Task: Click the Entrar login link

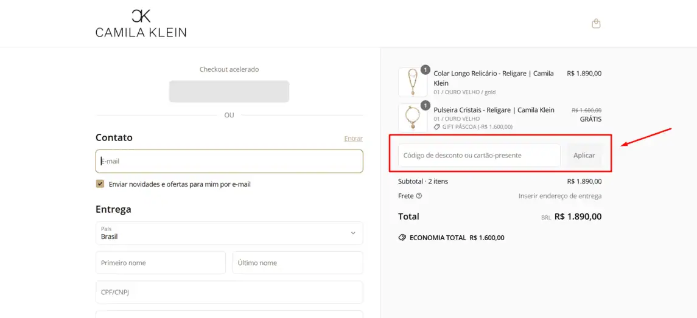Action: click(354, 139)
